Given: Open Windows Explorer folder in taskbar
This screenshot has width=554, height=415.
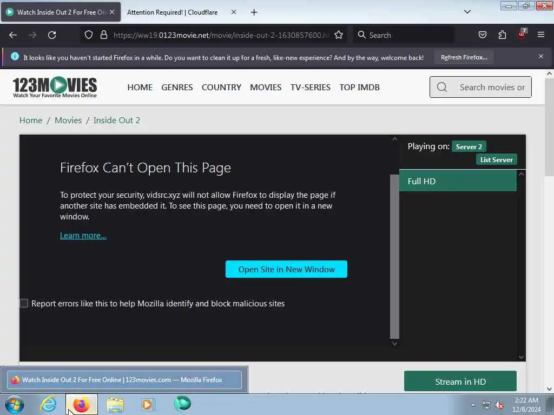Looking at the screenshot, I should tap(115, 405).
